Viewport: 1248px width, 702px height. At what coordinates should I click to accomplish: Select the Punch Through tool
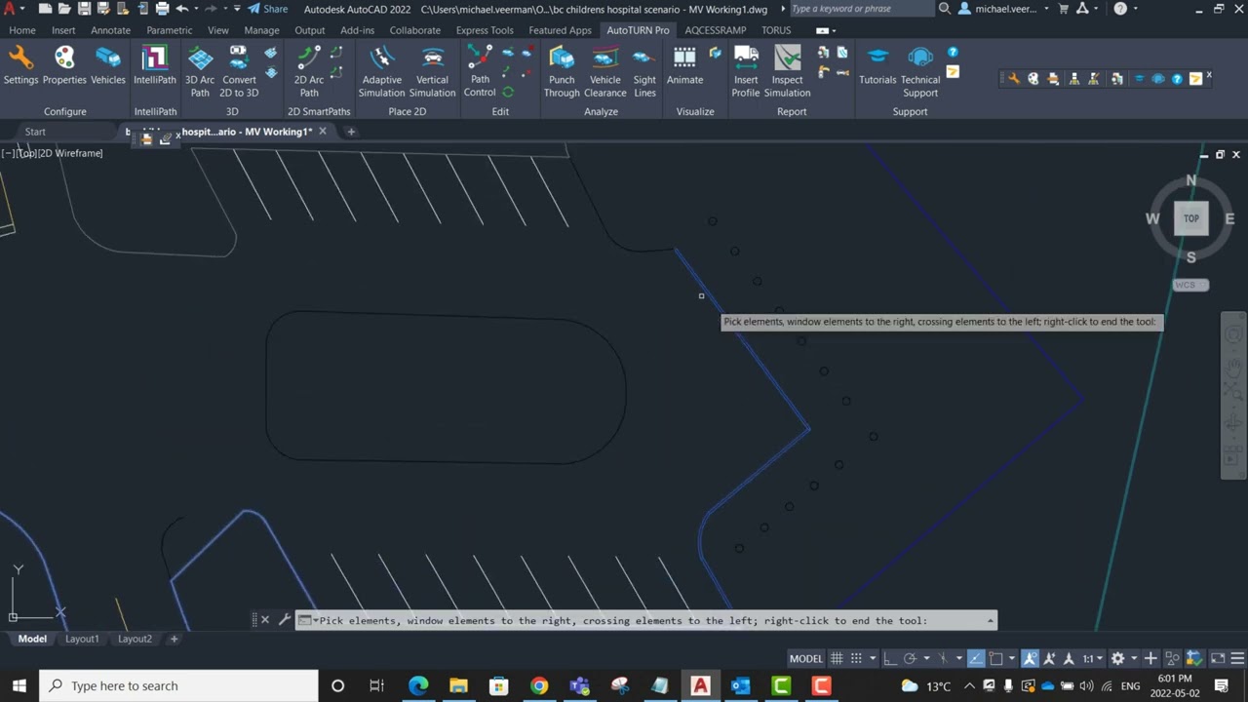pyautogui.click(x=562, y=71)
